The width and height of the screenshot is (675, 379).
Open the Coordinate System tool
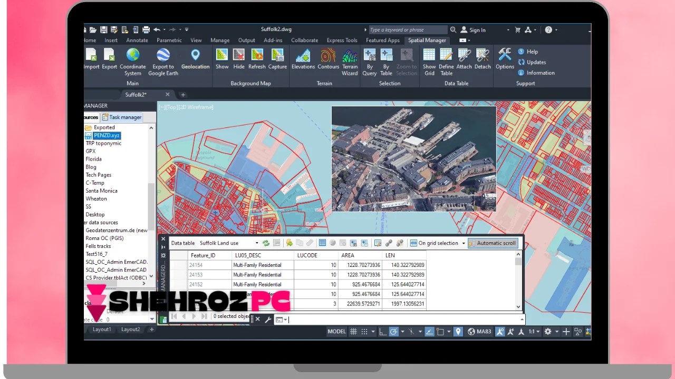click(x=133, y=62)
